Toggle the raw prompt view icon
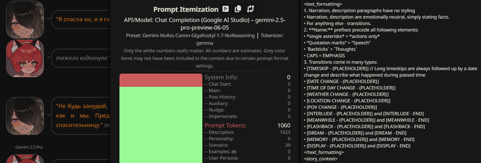Viewport: 481px width, 163px height. (226, 9)
